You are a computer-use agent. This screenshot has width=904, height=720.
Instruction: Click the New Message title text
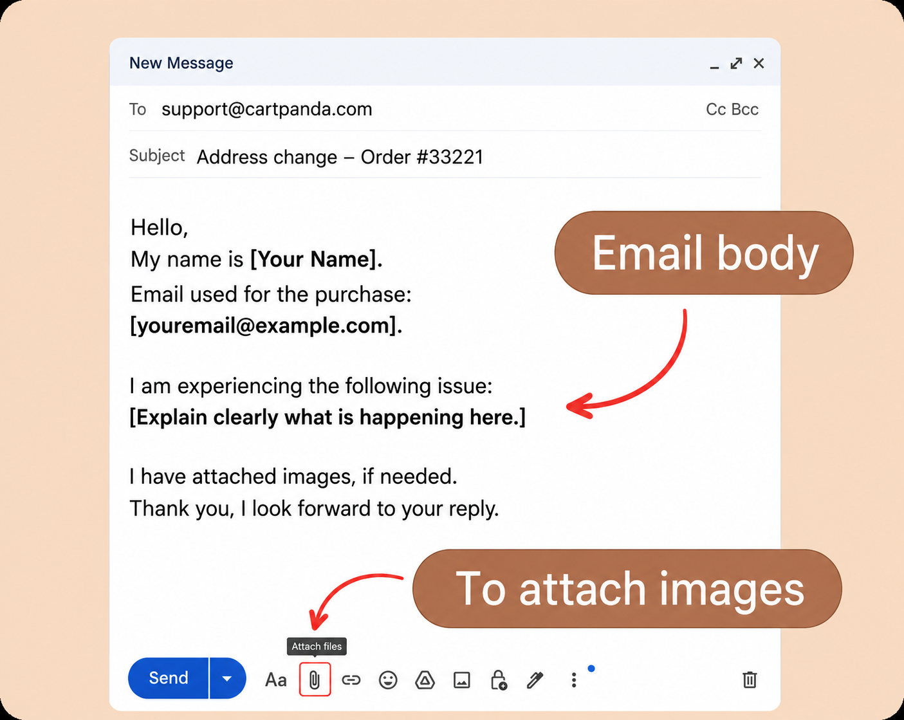click(181, 63)
